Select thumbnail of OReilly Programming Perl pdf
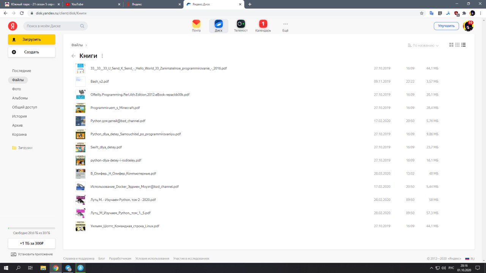 coord(80,95)
